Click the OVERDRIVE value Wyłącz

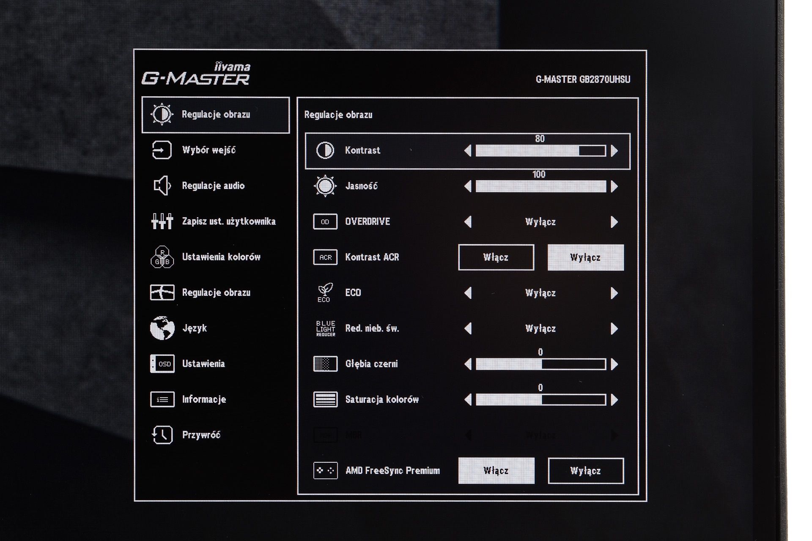coord(540,222)
